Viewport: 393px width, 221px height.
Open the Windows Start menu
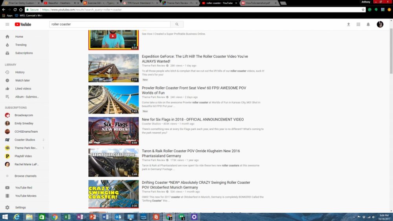click(5, 217)
